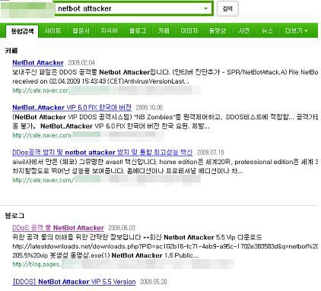Go to the 카페 tab
The image size is (321, 291).
point(164,31)
